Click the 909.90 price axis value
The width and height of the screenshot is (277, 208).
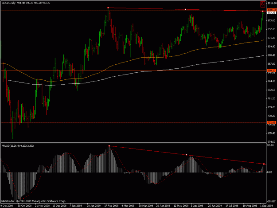(x=271, y=47)
